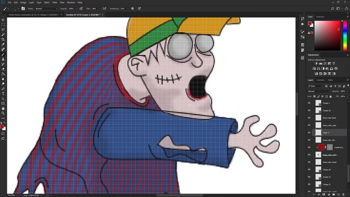
Task: Select the Healing Brush tool
Action: [3, 49]
